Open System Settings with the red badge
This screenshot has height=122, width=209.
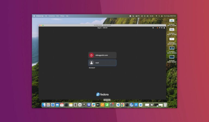pos(112,105)
